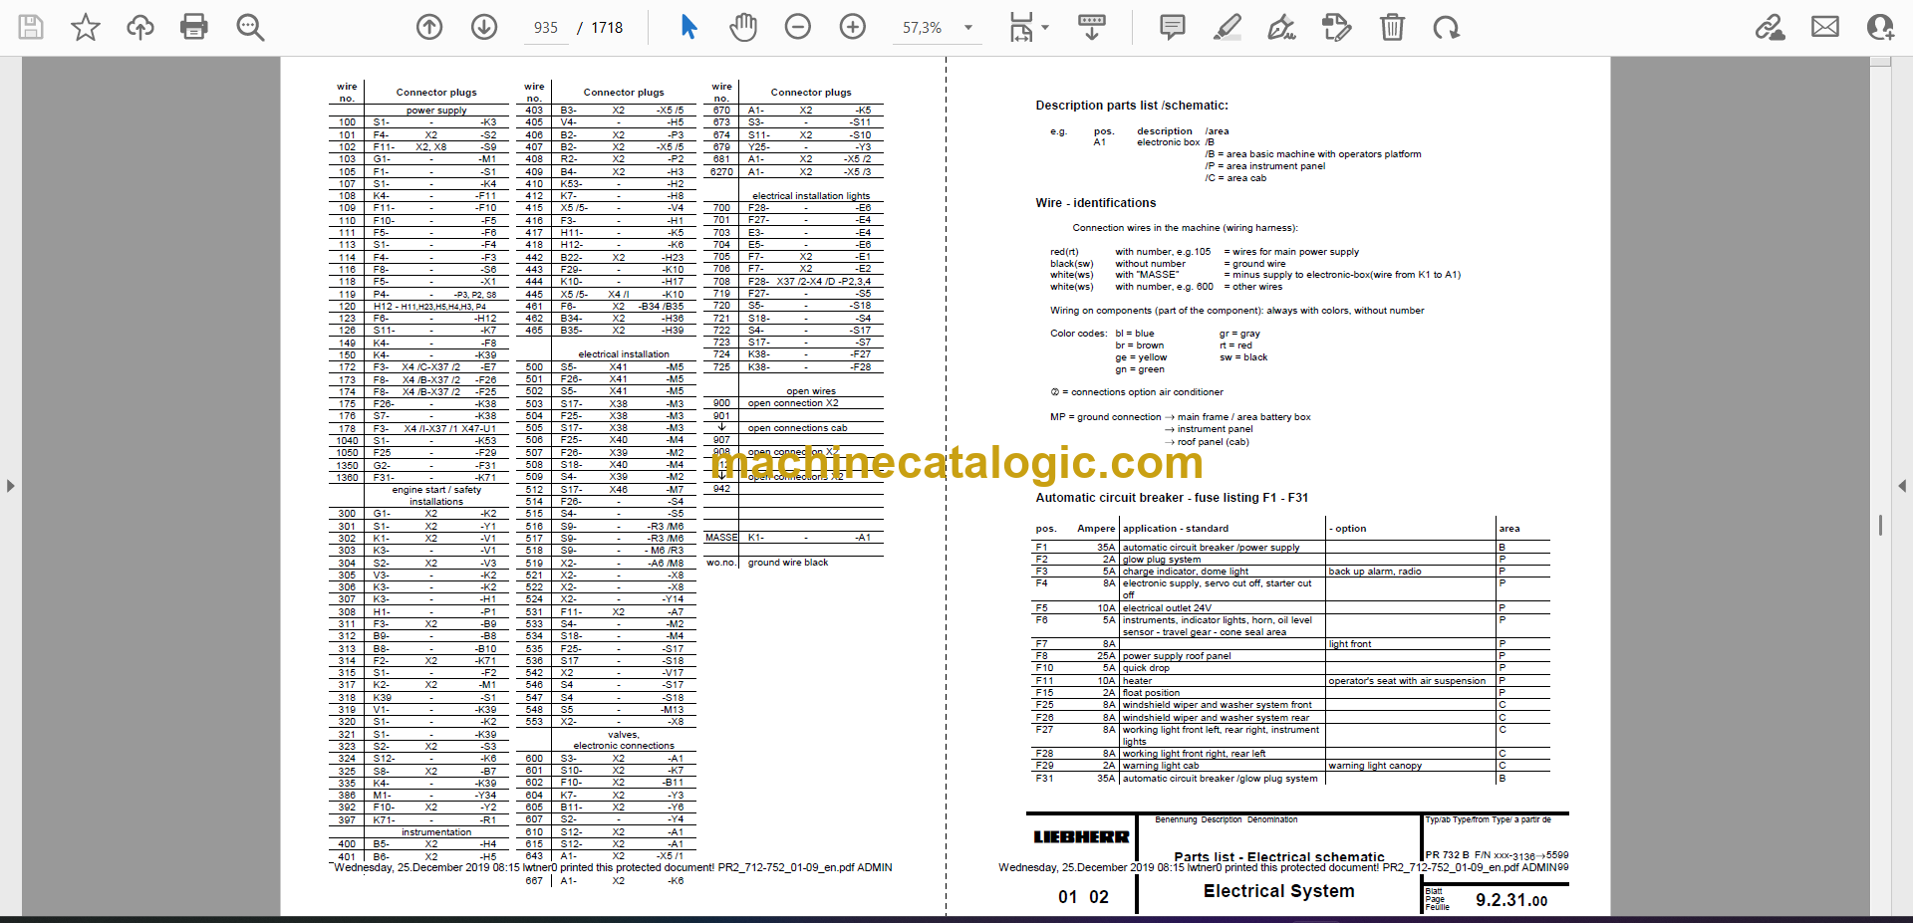Open the sign document tool
This screenshot has width=1913, height=923.
tap(1281, 27)
